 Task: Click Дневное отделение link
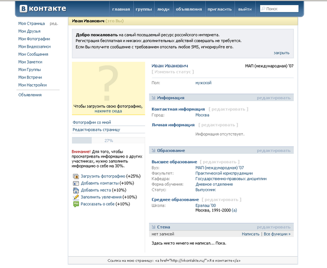[x=214, y=184]
